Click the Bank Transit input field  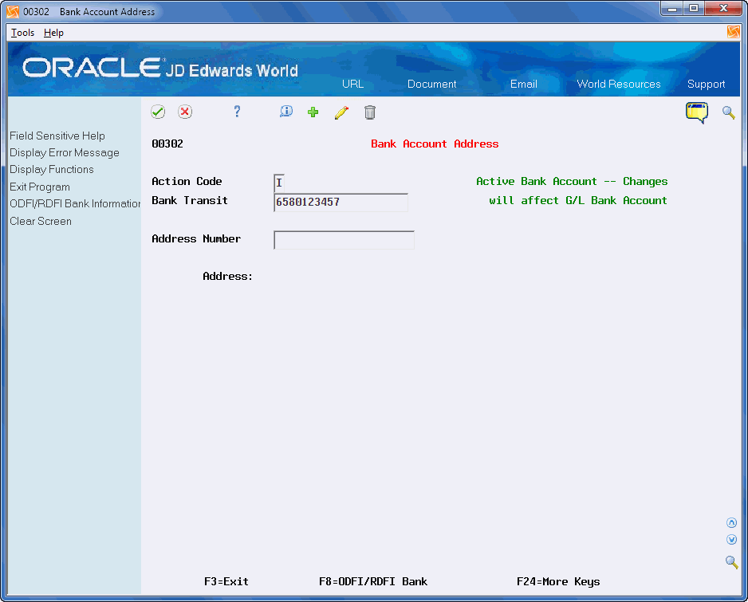coord(341,203)
